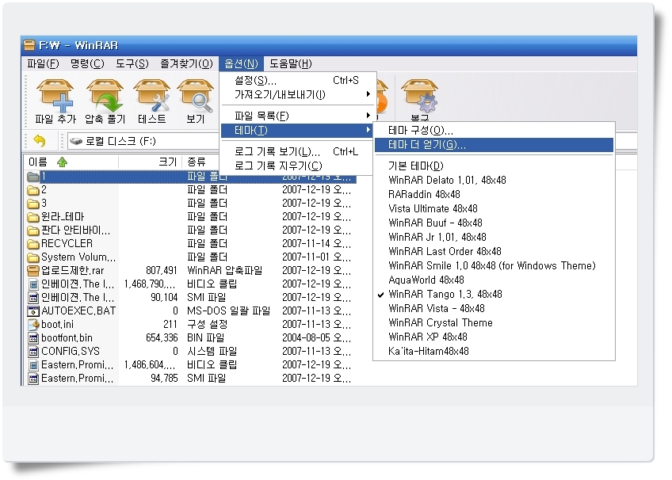
Task: Expand the 파일 목록(F) submenu
Action: (296, 116)
